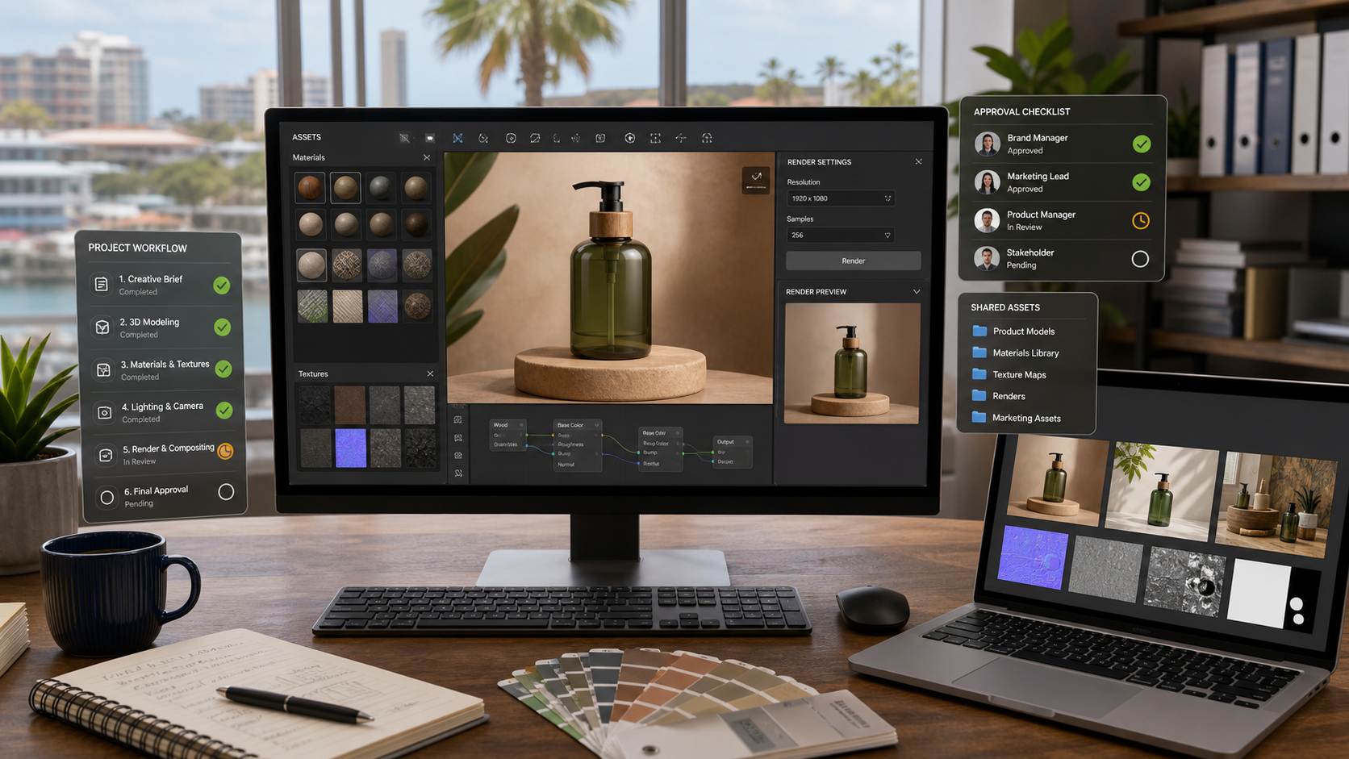This screenshot has height=759, width=1349.
Task: Mark Final Approval complete via empty status circle
Action: pyautogui.click(x=226, y=491)
